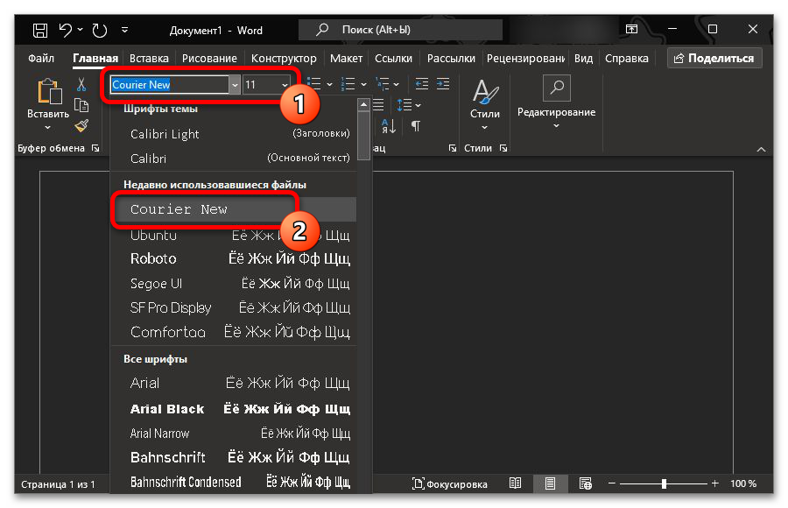Click the Save icon in title bar
The width and height of the screenshot is (788, 508).
40,30
